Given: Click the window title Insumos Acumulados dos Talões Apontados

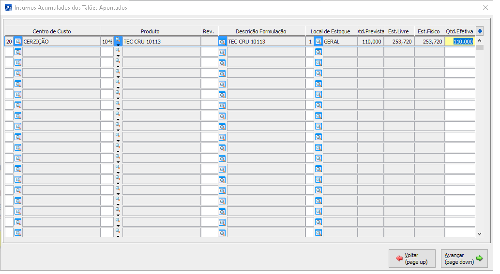Looking at the screenshot, I should pyautogui.click(x=71, y=8).
